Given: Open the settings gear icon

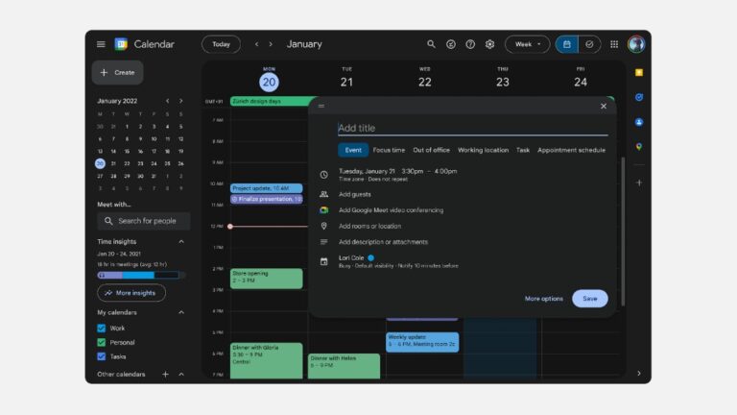Looking at the screenshot, I should 489,44.
